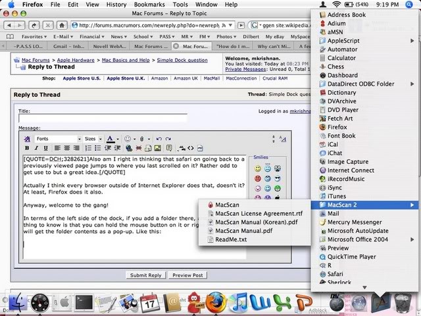
Task: Insert an unordered bullet list
Action: click(x=98, y=148)
